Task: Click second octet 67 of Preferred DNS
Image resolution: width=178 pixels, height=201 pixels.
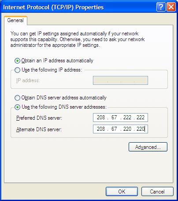Action: [x=114, y=118]
